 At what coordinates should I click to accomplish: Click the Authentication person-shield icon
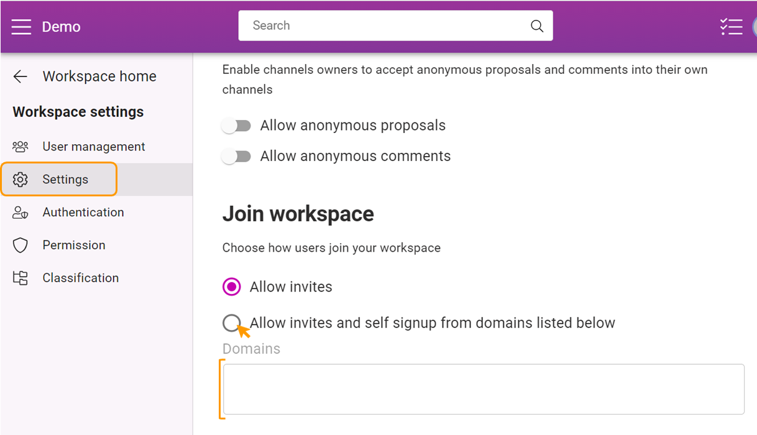(21, 213)
